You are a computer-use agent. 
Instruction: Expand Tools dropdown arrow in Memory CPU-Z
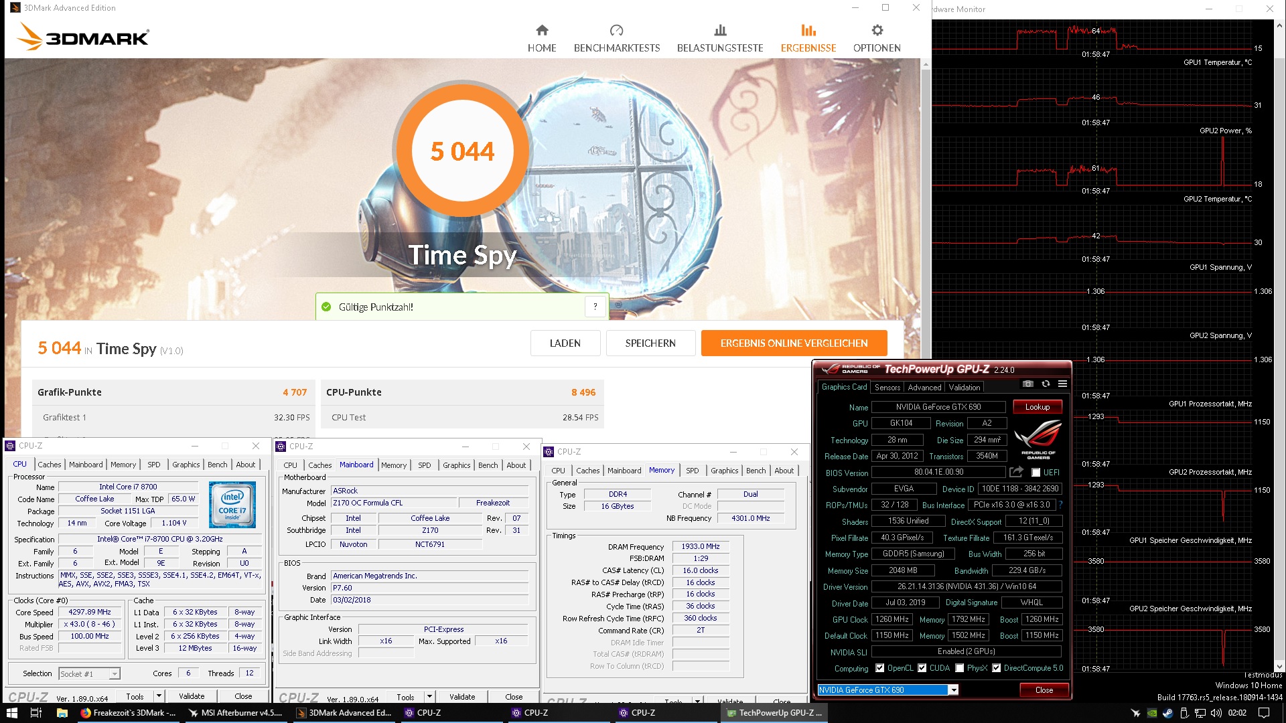click(x=698, y=702)
